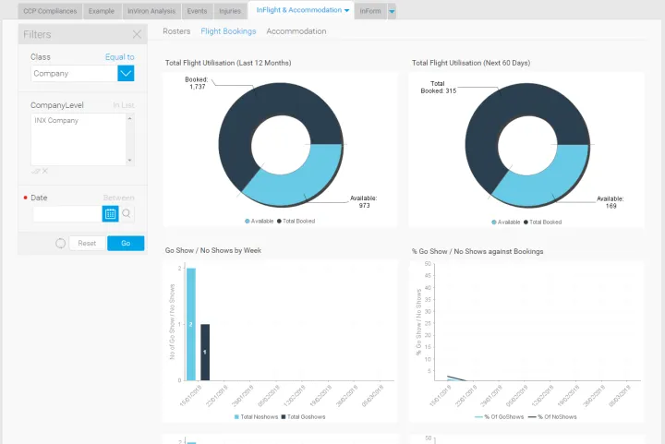The height and width of the screenshot is (444, 665).
Task: Open InFlight & Accommodation tab dropdown arrow
Action: pyautogui.click(x=346, y=11)
